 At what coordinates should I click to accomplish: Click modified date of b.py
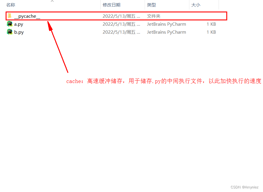(121, 32)
